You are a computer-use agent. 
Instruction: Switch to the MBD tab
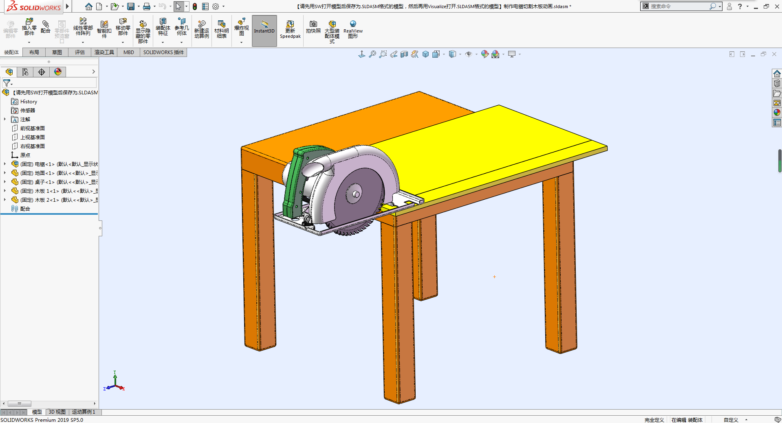[x=129, y=52]
